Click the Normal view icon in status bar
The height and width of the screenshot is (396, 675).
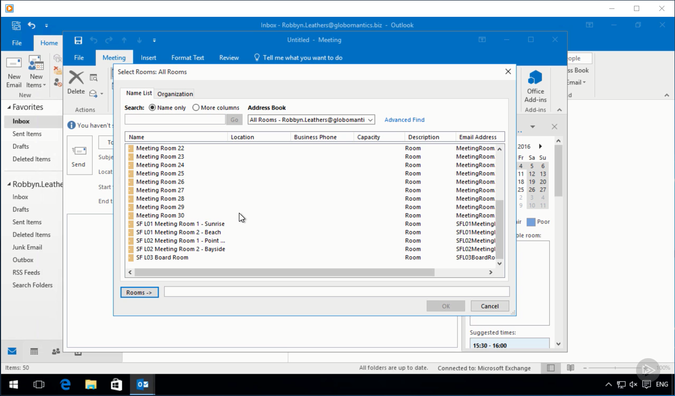[551, 368]
